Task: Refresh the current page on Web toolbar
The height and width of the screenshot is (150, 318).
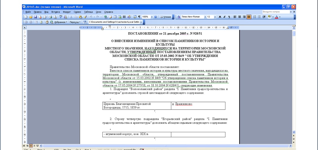Action: 41,22
